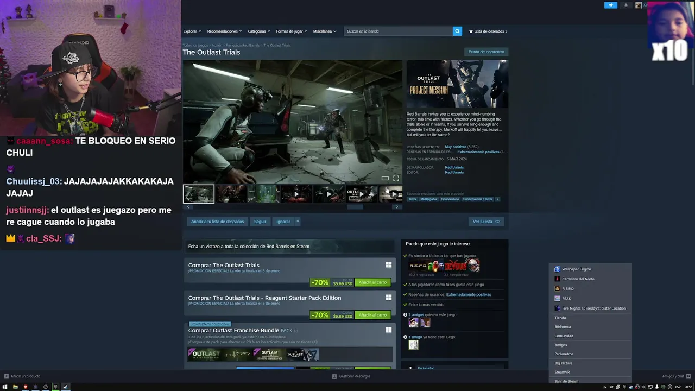Select Tienda in the Steam tray menu
The height and width of the screenshot is (391, 695).
(x=560, y=318)
